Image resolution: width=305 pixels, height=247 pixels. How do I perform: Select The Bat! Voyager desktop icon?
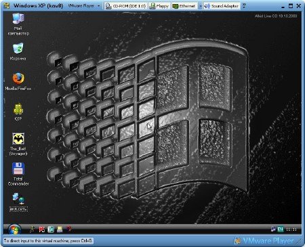click(x=18, y=144)
